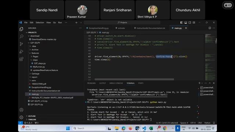The height and width of the screenshot is (132, 235).
Task: Open the Manage gear icon
Action: coord(21,117)
